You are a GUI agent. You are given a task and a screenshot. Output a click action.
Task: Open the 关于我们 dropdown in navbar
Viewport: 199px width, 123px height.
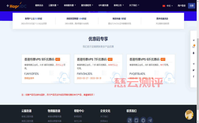(x=134, y=5)
